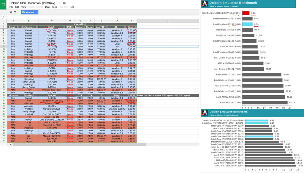Open the Model column filter dropdown

click(64, 27)
